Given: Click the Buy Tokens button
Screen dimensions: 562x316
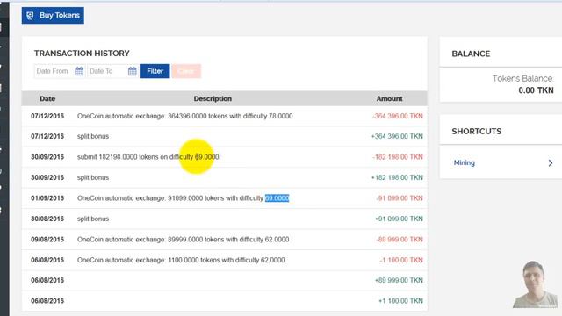Looking at the screenshot, I should tap(53, 16).
